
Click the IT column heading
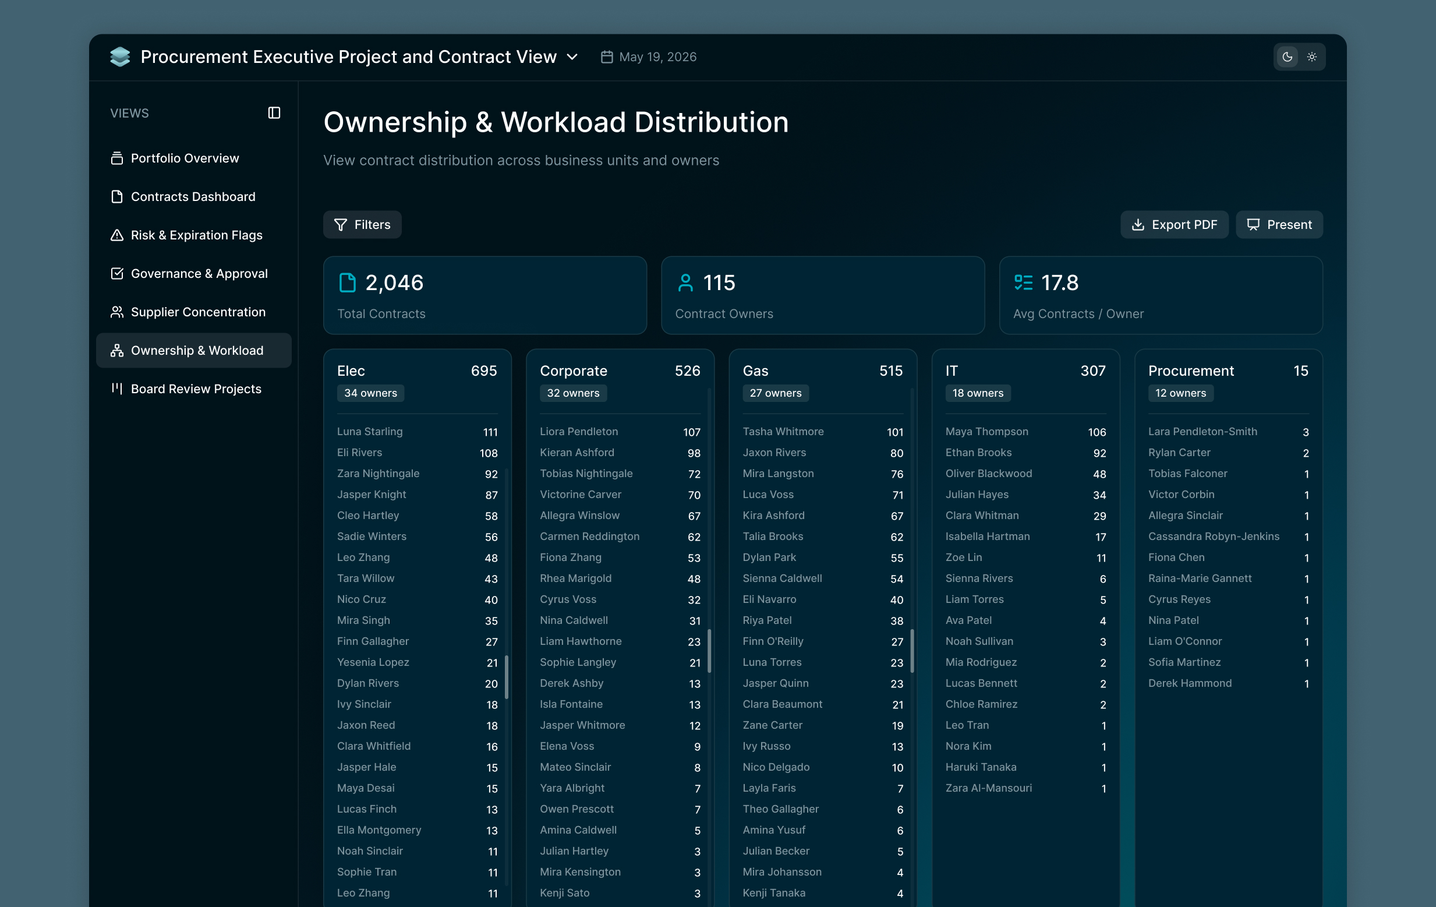pos(951,370)
